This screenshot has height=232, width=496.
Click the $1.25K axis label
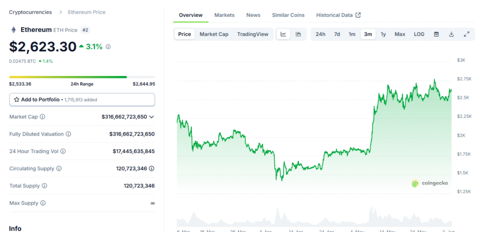tap(464, 191)
